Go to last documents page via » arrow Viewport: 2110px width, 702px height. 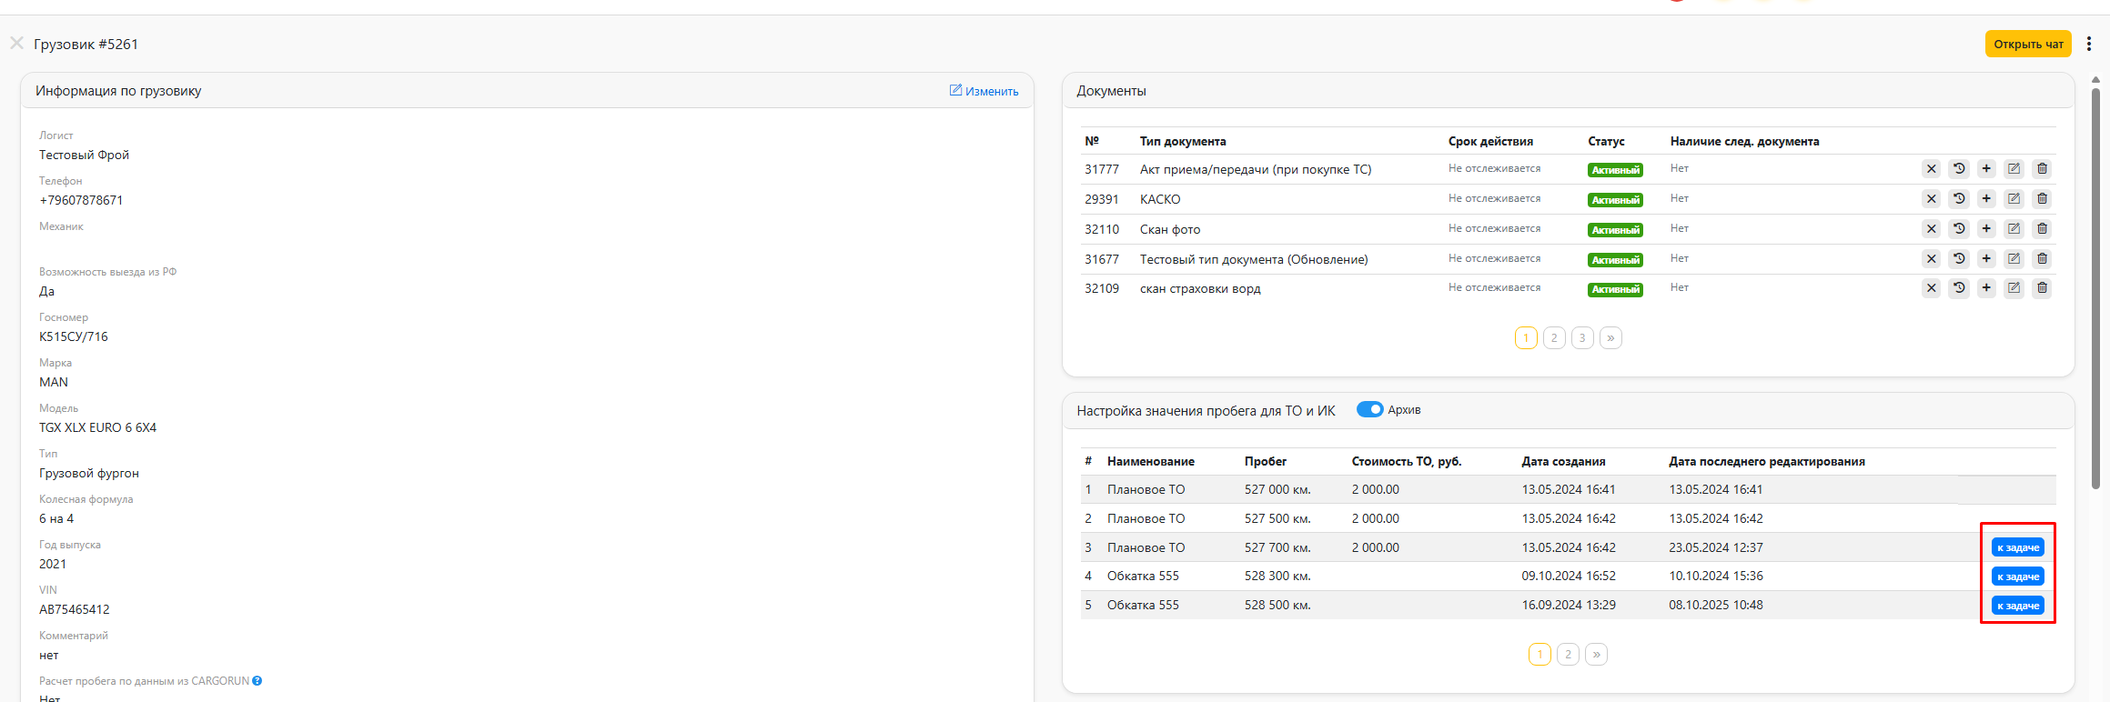(1610, 338)
